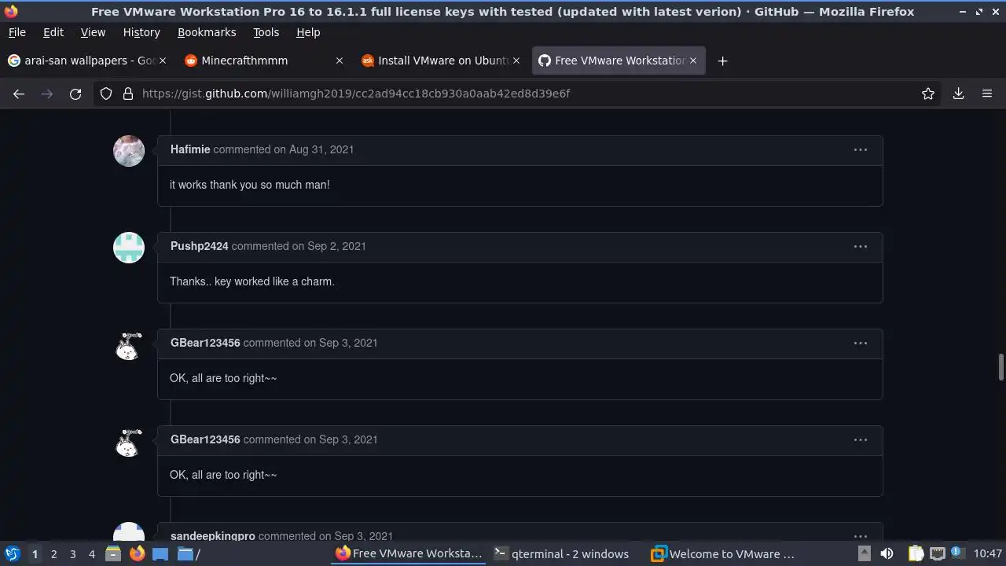
Task: Close the Free VMware Workstation tab
Action: point(693,61)
